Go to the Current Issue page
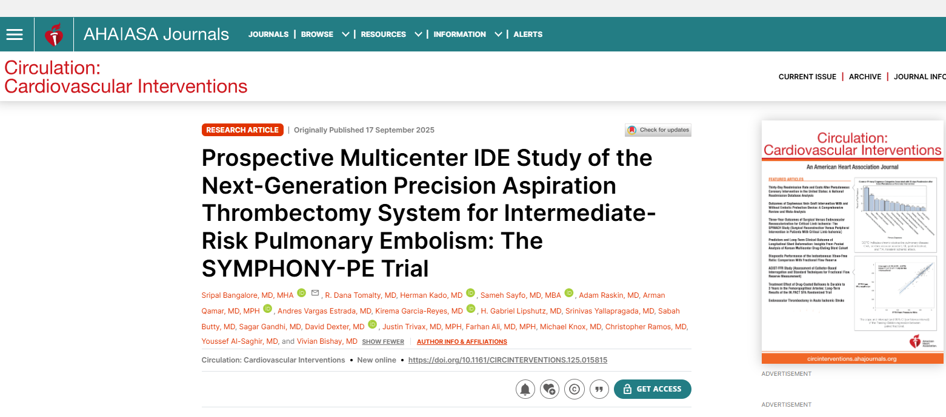Screen dimensions: 946x417 click(x=807, y=77)
